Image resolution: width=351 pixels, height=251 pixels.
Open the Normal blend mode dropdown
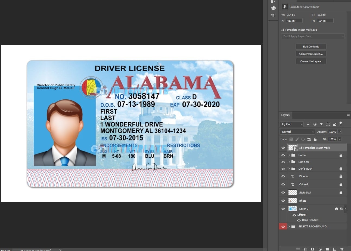click(297, 132)
